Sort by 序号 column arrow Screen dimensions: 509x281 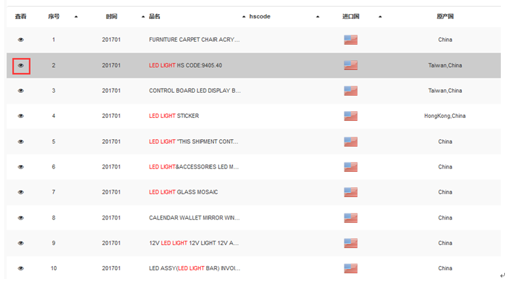tap(76, 16)
